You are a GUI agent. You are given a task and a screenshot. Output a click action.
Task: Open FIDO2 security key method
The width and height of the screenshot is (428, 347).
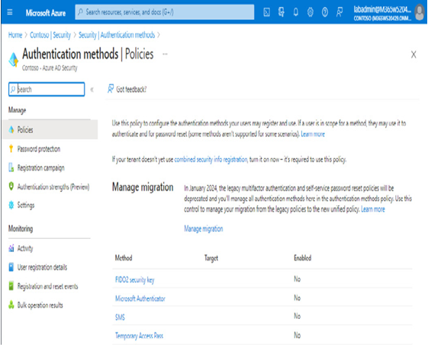134,280
